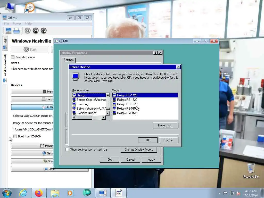Click the Manufacturers list horizontal scrollbar thumb

tap(84, 118)
